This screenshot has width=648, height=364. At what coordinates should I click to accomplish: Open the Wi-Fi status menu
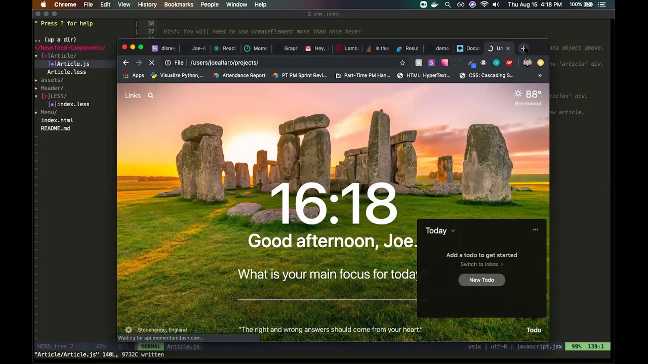484,5
